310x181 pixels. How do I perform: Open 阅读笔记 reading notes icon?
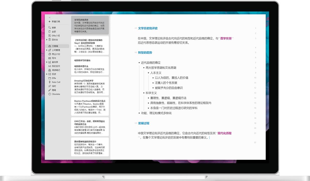(x=49, y=70)
